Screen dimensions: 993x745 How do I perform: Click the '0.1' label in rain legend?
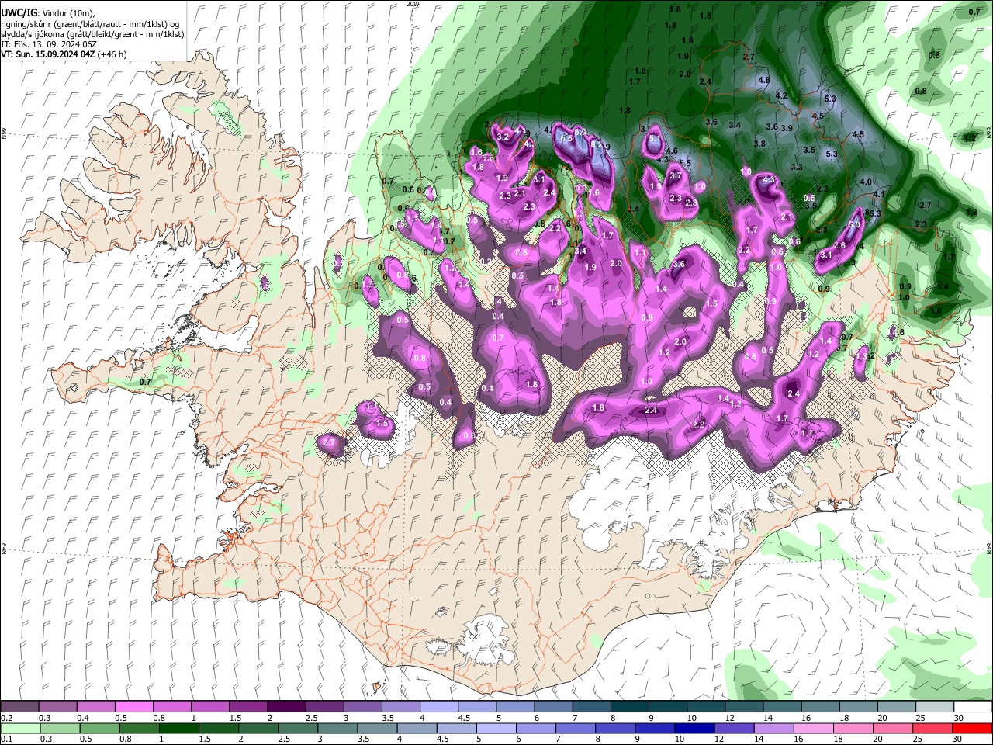[x=6, y=740]
